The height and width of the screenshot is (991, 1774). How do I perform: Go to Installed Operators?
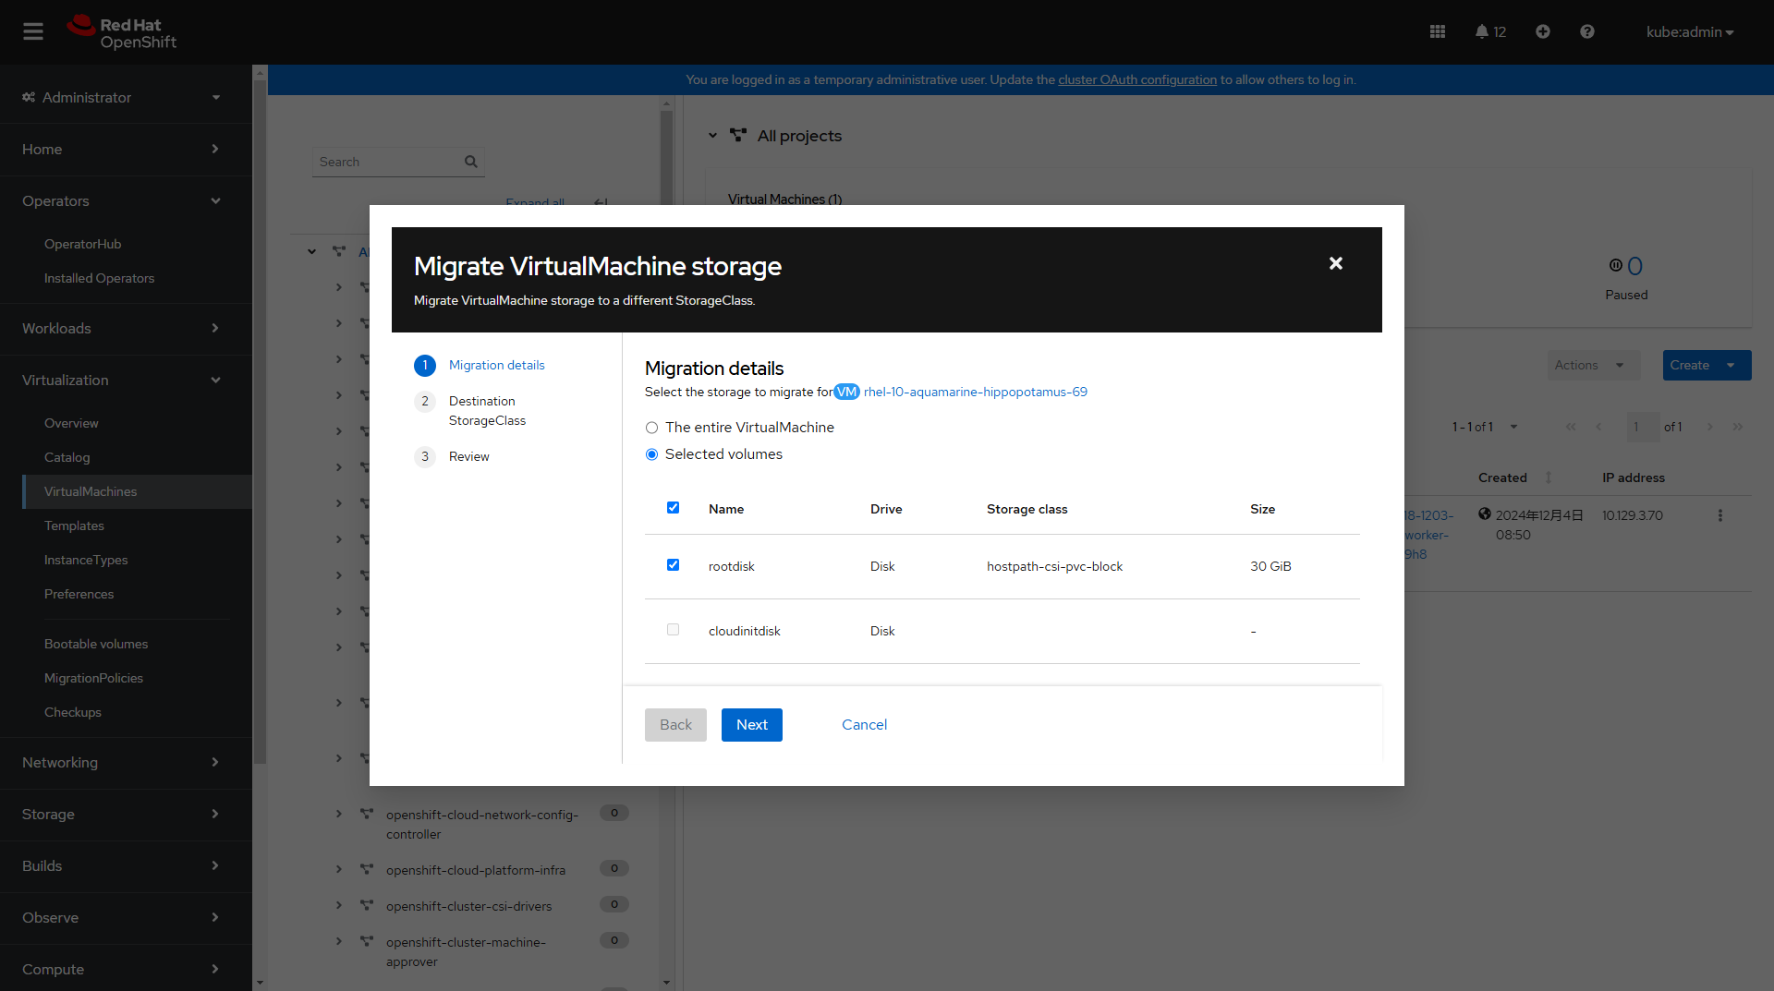(x=100, y=278)
